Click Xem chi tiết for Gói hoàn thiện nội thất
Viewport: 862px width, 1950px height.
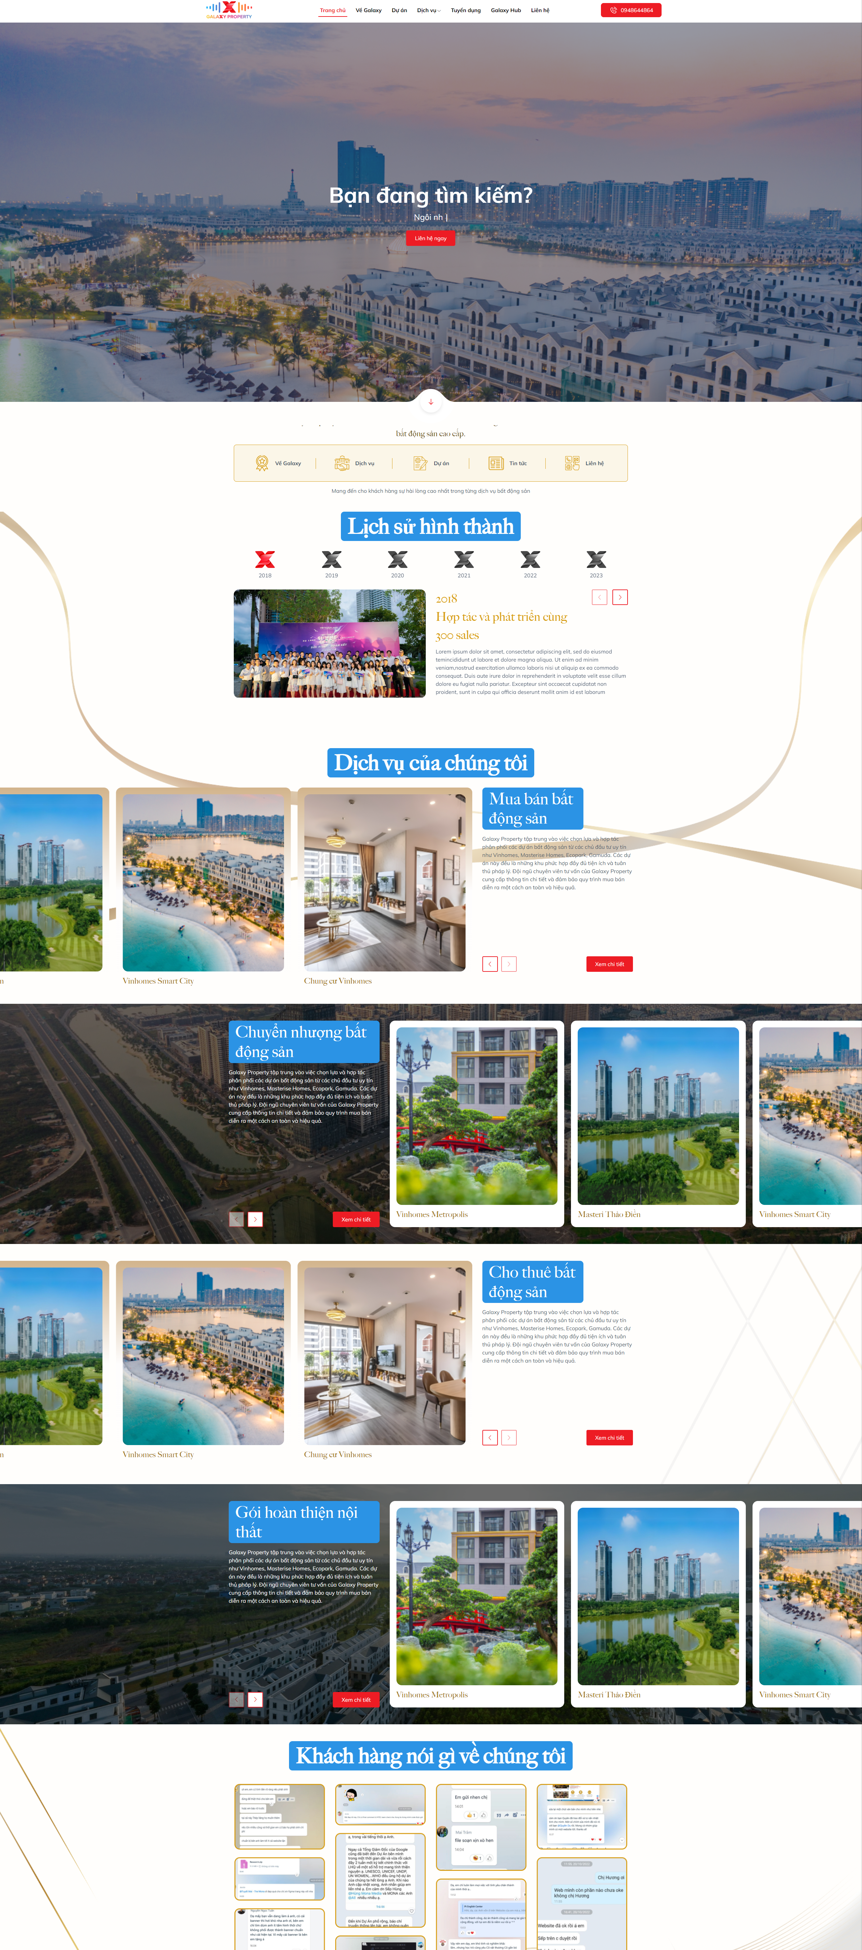(356, 1699)
